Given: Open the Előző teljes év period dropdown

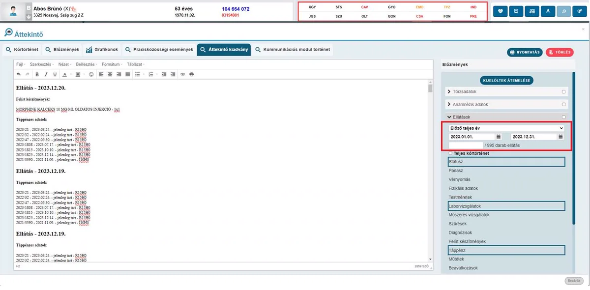Looking at the screenshot, I should 506,128.
